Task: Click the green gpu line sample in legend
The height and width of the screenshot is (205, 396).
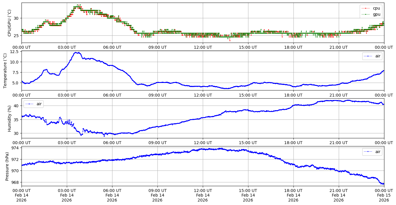Action: tap(366, 14)
